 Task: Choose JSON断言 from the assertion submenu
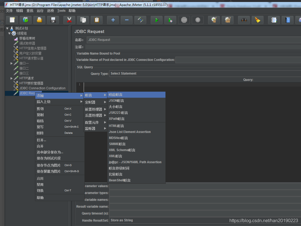point(136,101)
